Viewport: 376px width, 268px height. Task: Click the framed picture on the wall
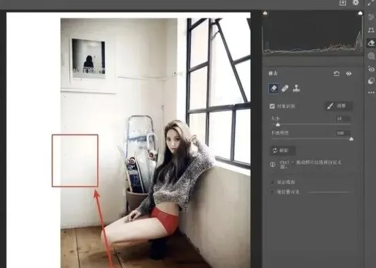pyautogui.click(x=89, y=59)
